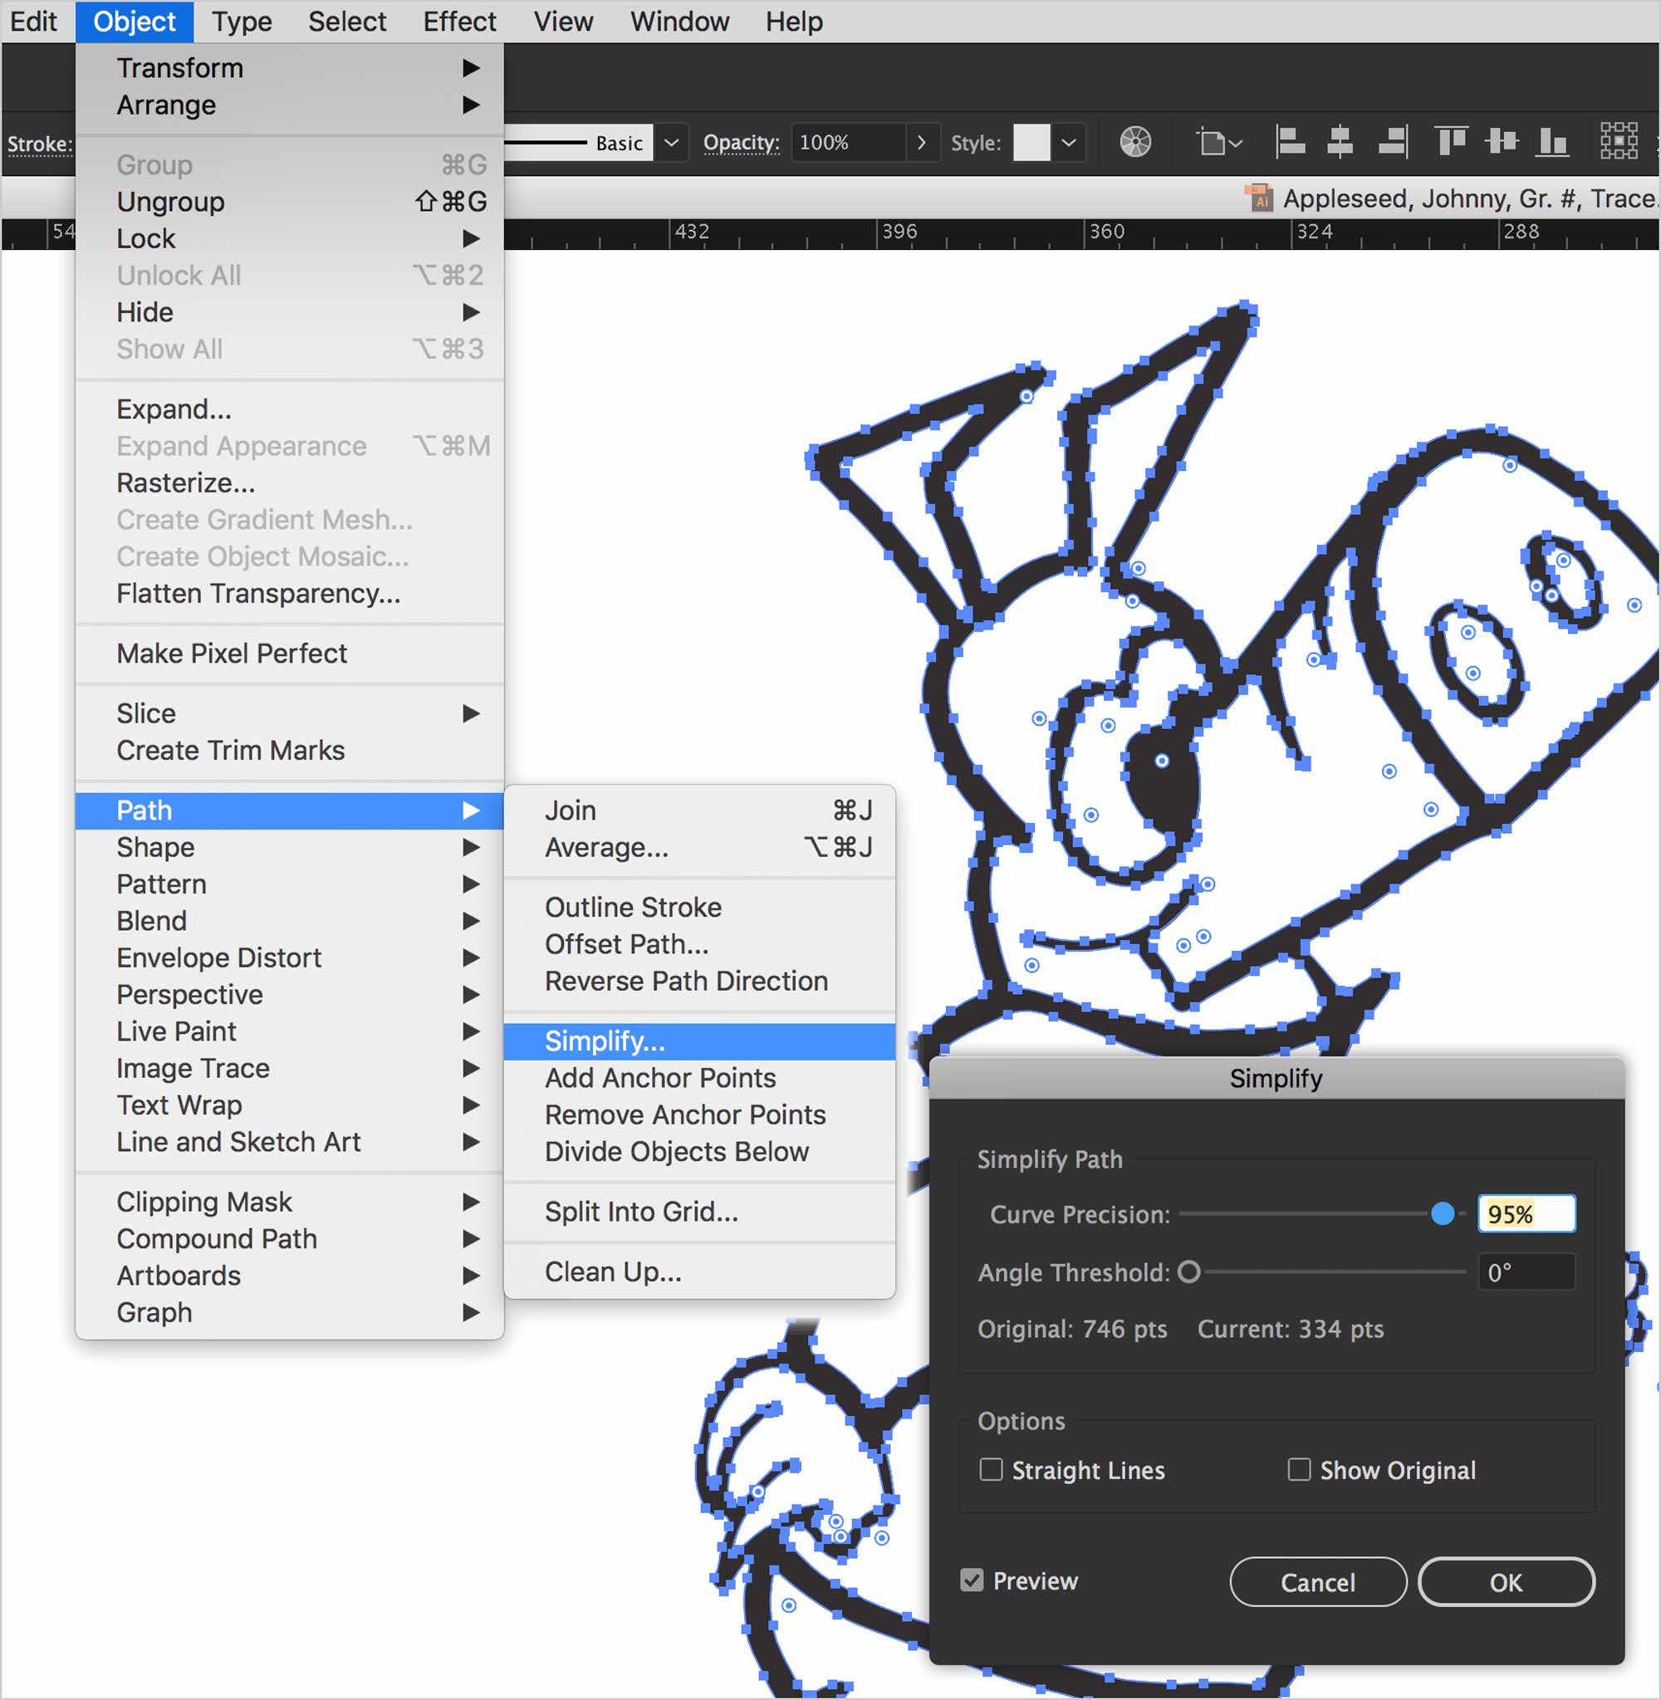
Task: Open the Clipping Mask submenu
Action: pyautogui.click(x=289, y=1202)
